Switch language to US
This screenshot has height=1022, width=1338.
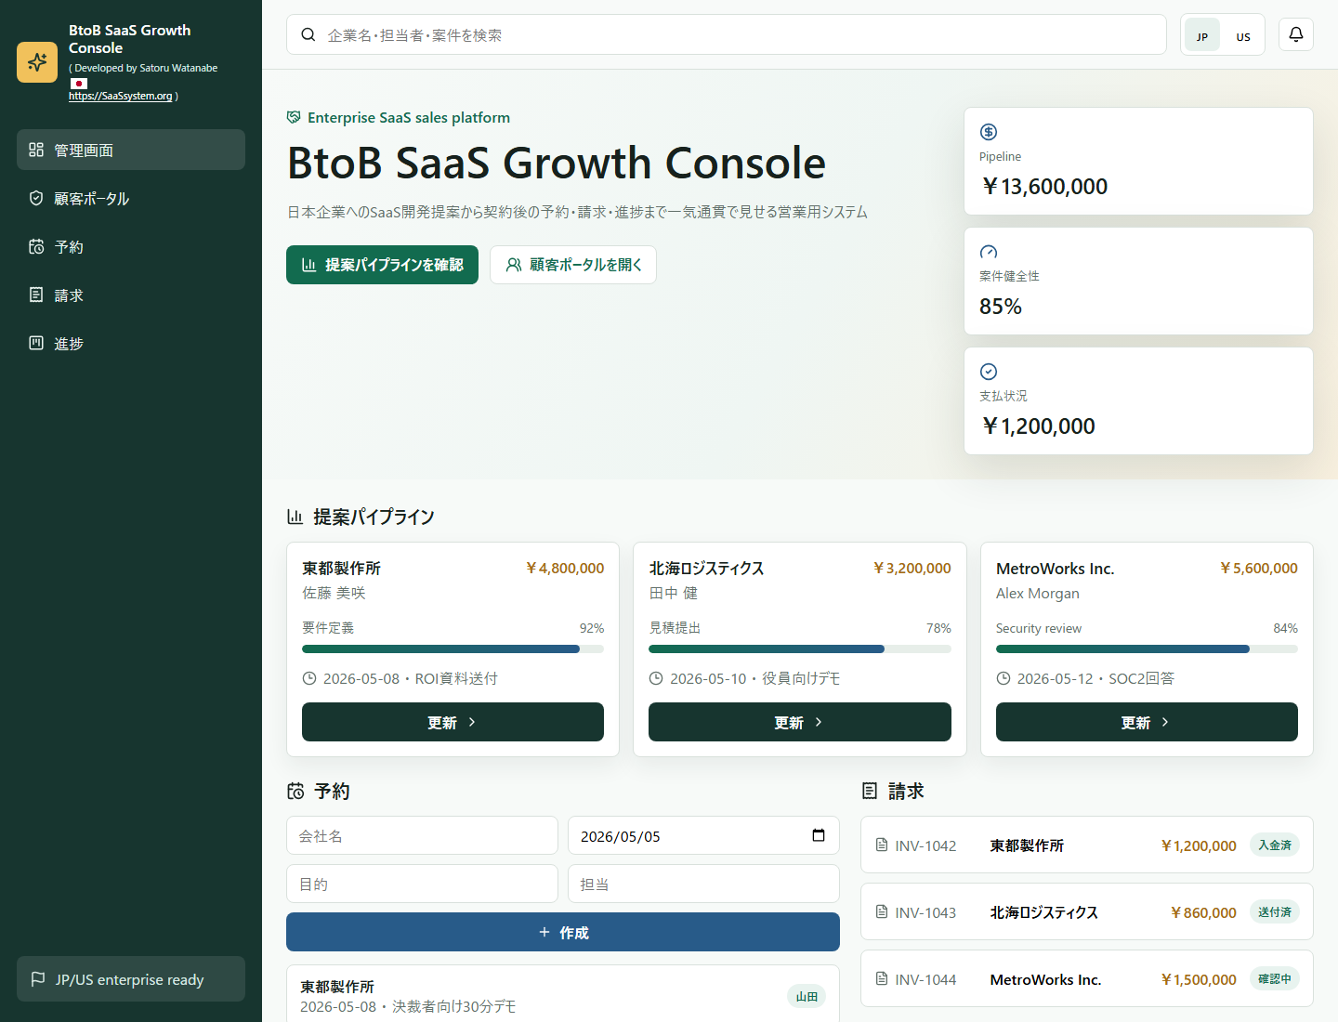1243,35
